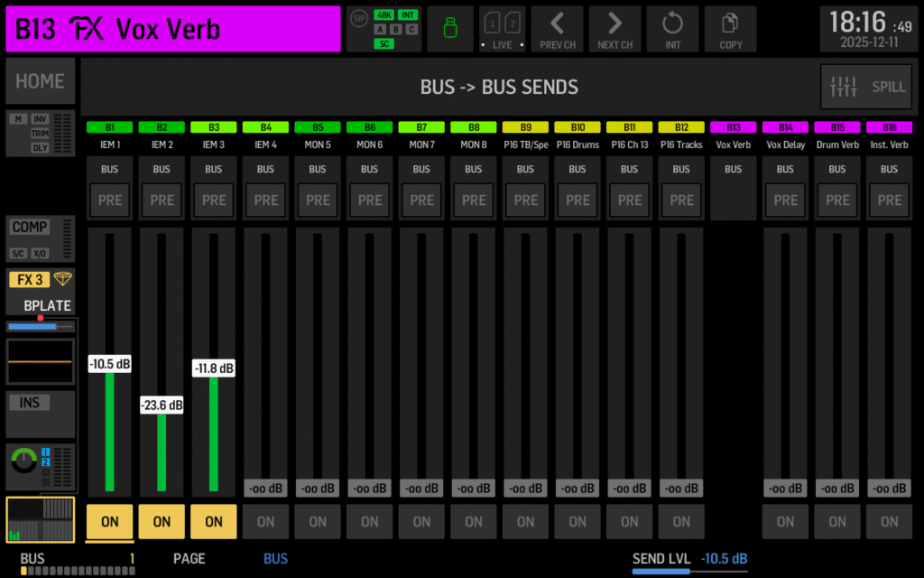The height and width of the screenshot is (578, 924).
Task: Turn off the IEM 1 send ON toggle
Action: point(109,521)
